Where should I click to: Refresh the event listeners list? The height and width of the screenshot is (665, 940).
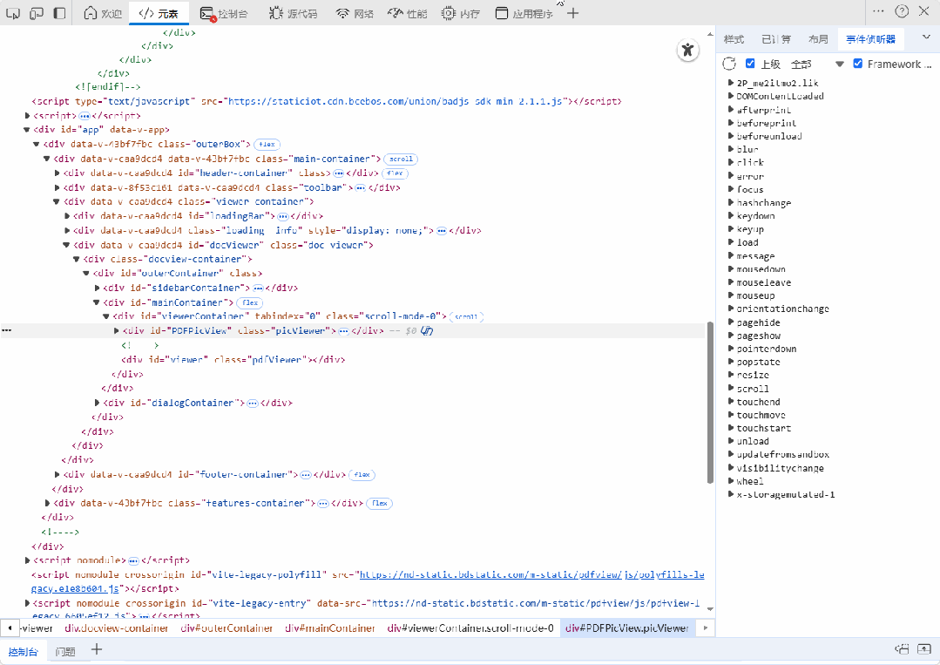[729, 64]
